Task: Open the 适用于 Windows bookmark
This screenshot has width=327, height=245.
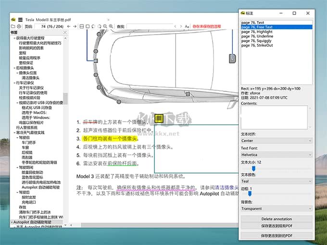Action: click(x=36, y=118)
